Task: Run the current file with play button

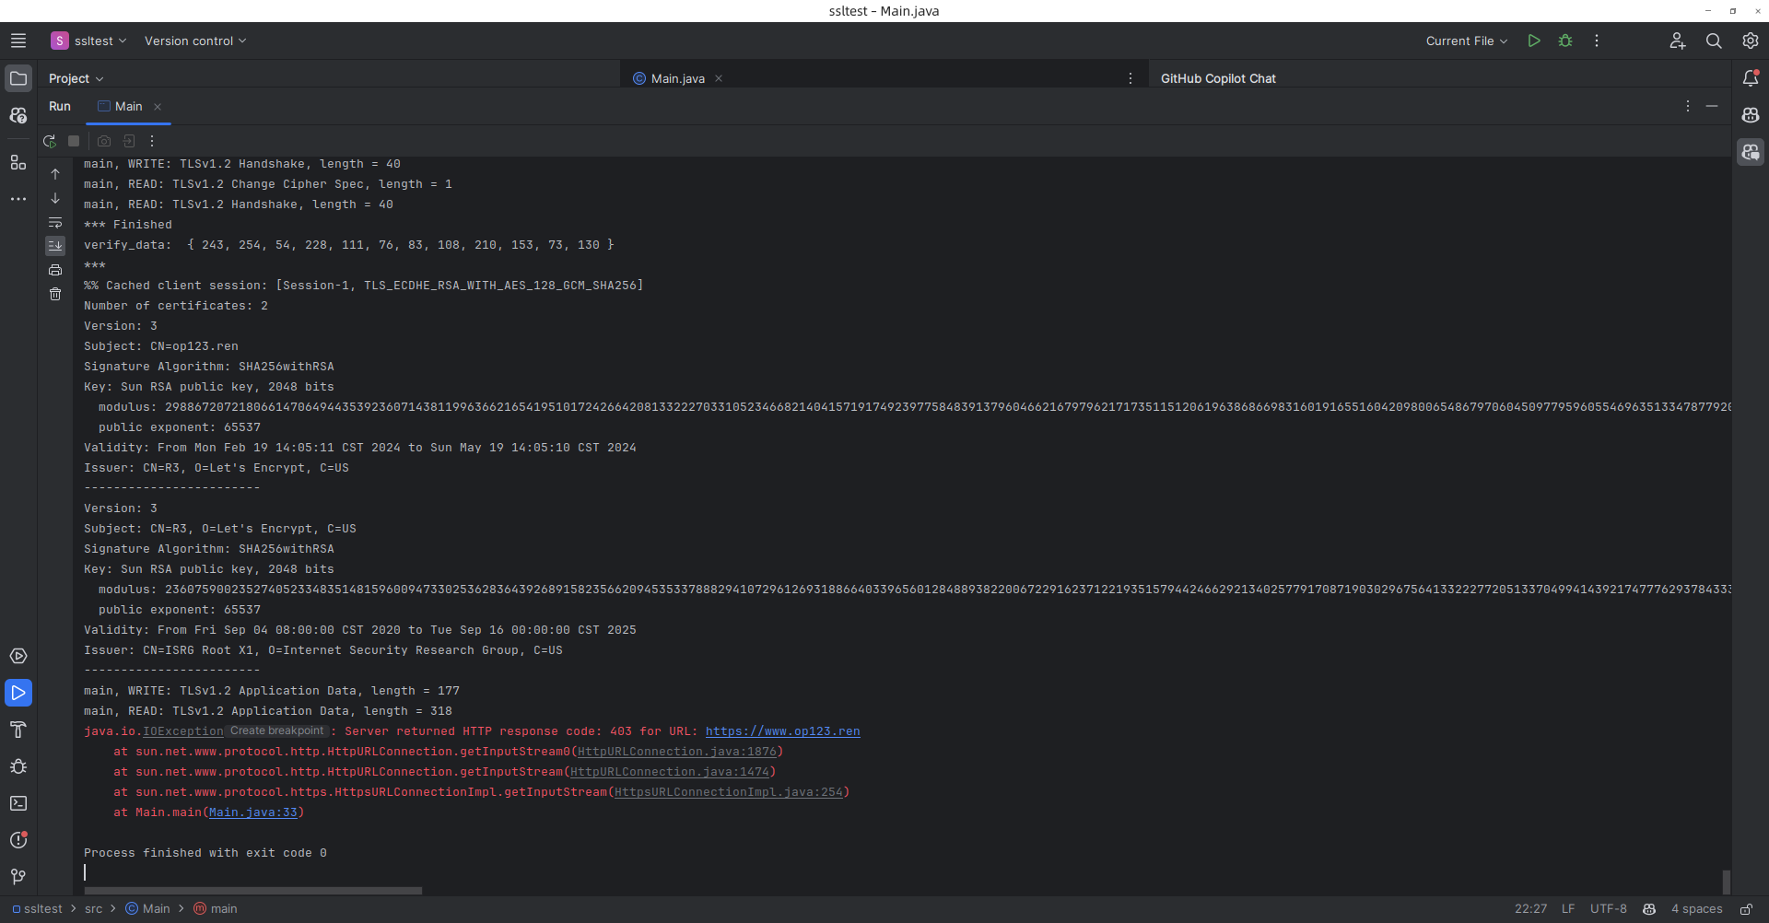Action: point(1534,41)
